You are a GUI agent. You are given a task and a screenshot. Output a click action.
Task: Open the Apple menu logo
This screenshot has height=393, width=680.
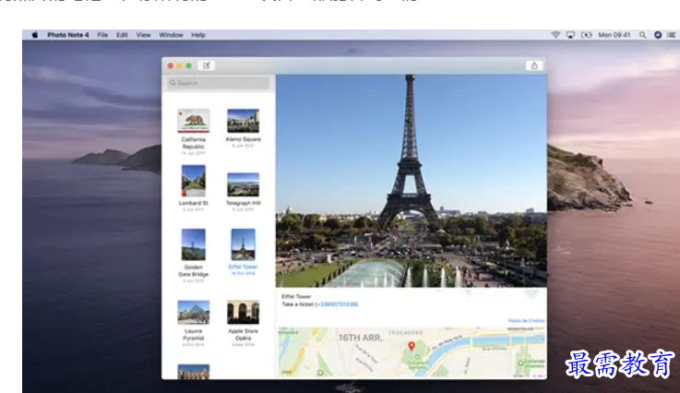pyautogui.click(x=35, y=35)
